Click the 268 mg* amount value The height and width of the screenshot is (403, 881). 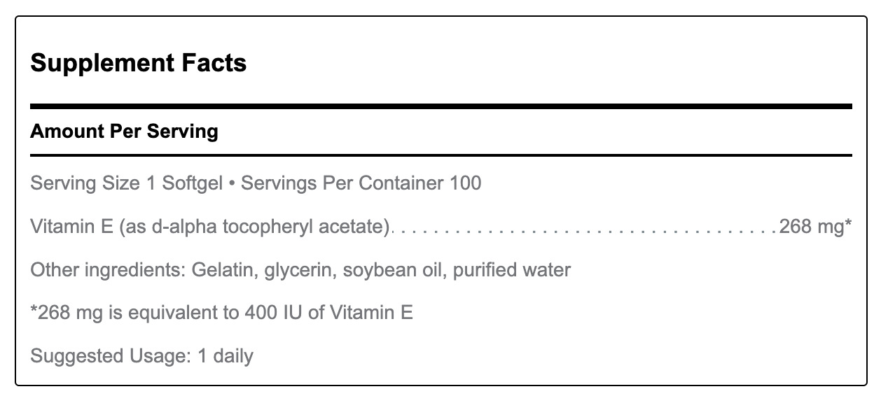click(815, 227)
